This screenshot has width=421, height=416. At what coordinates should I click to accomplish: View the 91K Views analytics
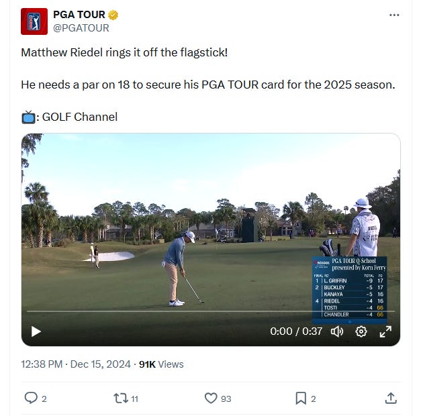(161, 364)
